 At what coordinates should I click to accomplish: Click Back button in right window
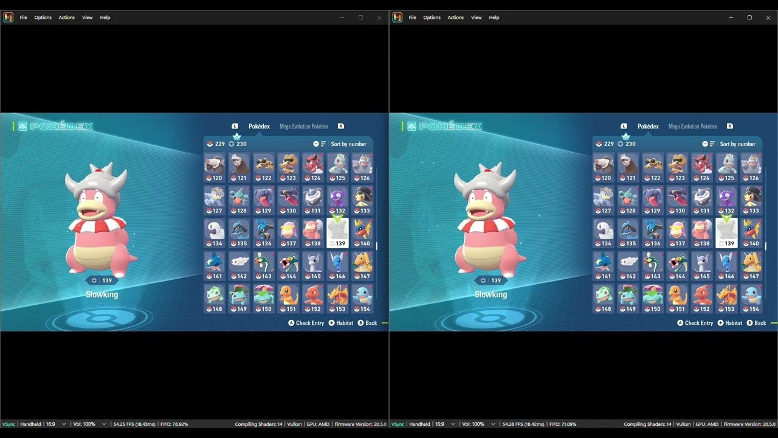[x=756, y=323]
